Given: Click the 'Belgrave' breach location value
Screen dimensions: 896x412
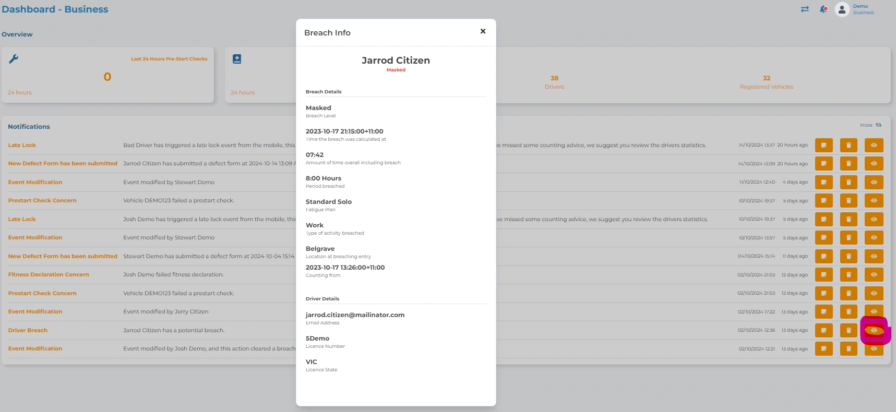Looking at the screenshot, I should tap(320, 249).
